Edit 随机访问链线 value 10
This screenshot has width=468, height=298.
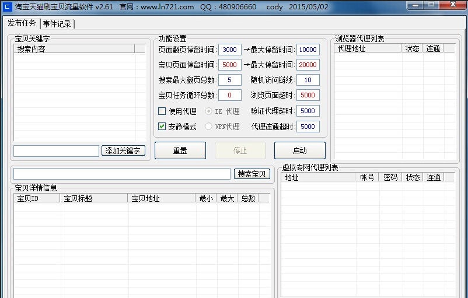tap(308, 80)
